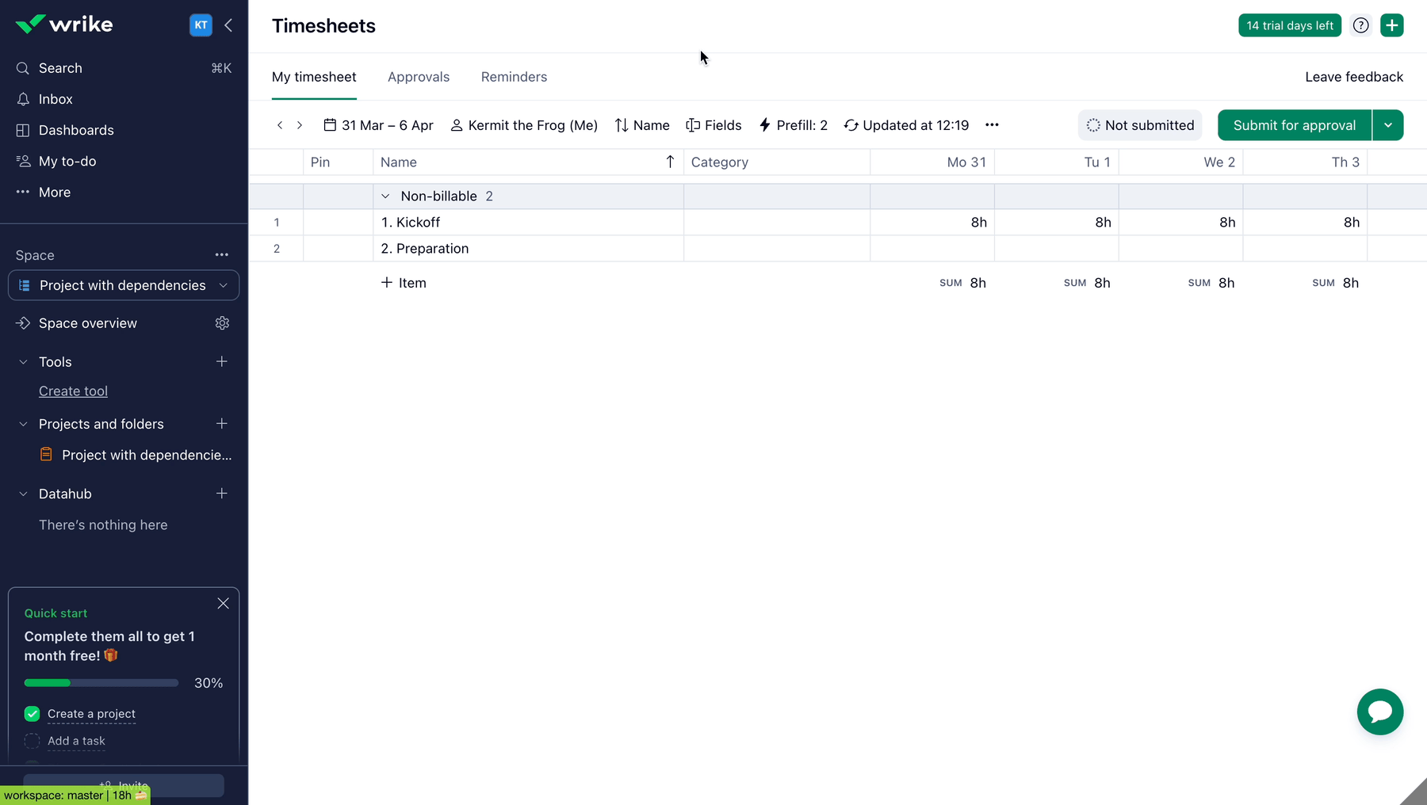This screenshot has width=1427, height=805.
Task: Collapse the Non-billable timesheet group
Action: tap(385, 196)
